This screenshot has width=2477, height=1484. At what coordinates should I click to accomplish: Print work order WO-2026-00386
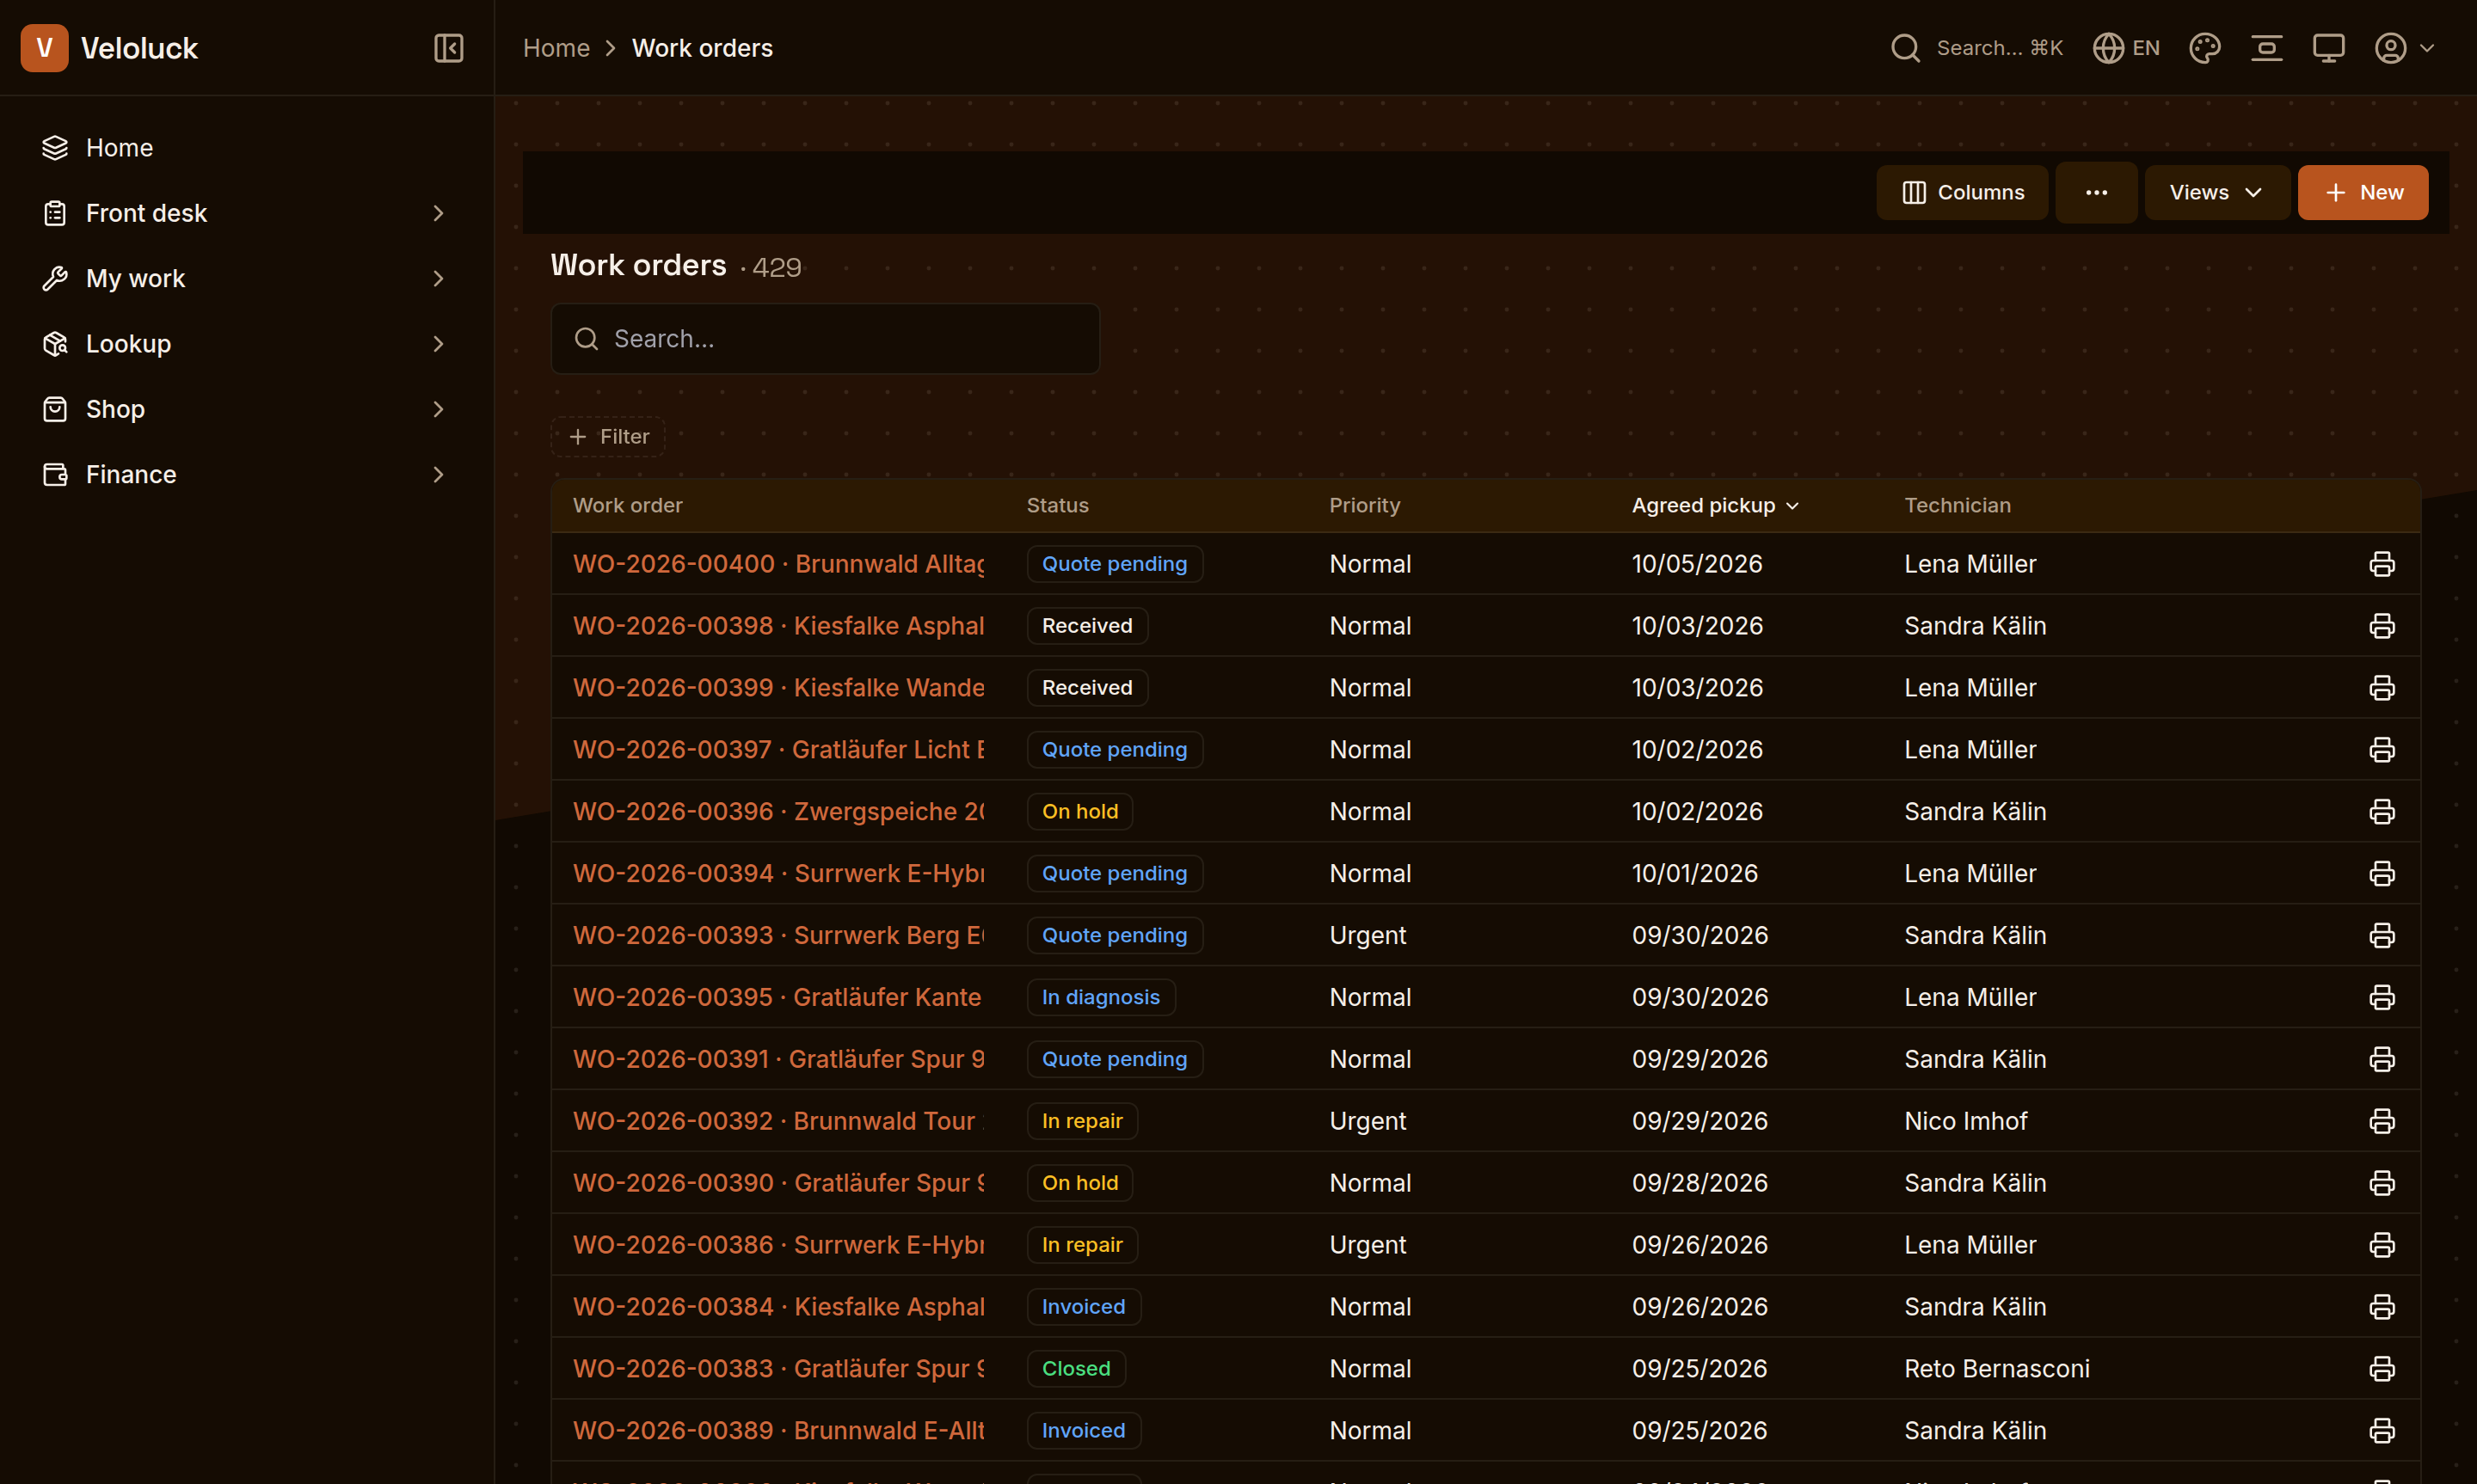tap(2381, 1245)
